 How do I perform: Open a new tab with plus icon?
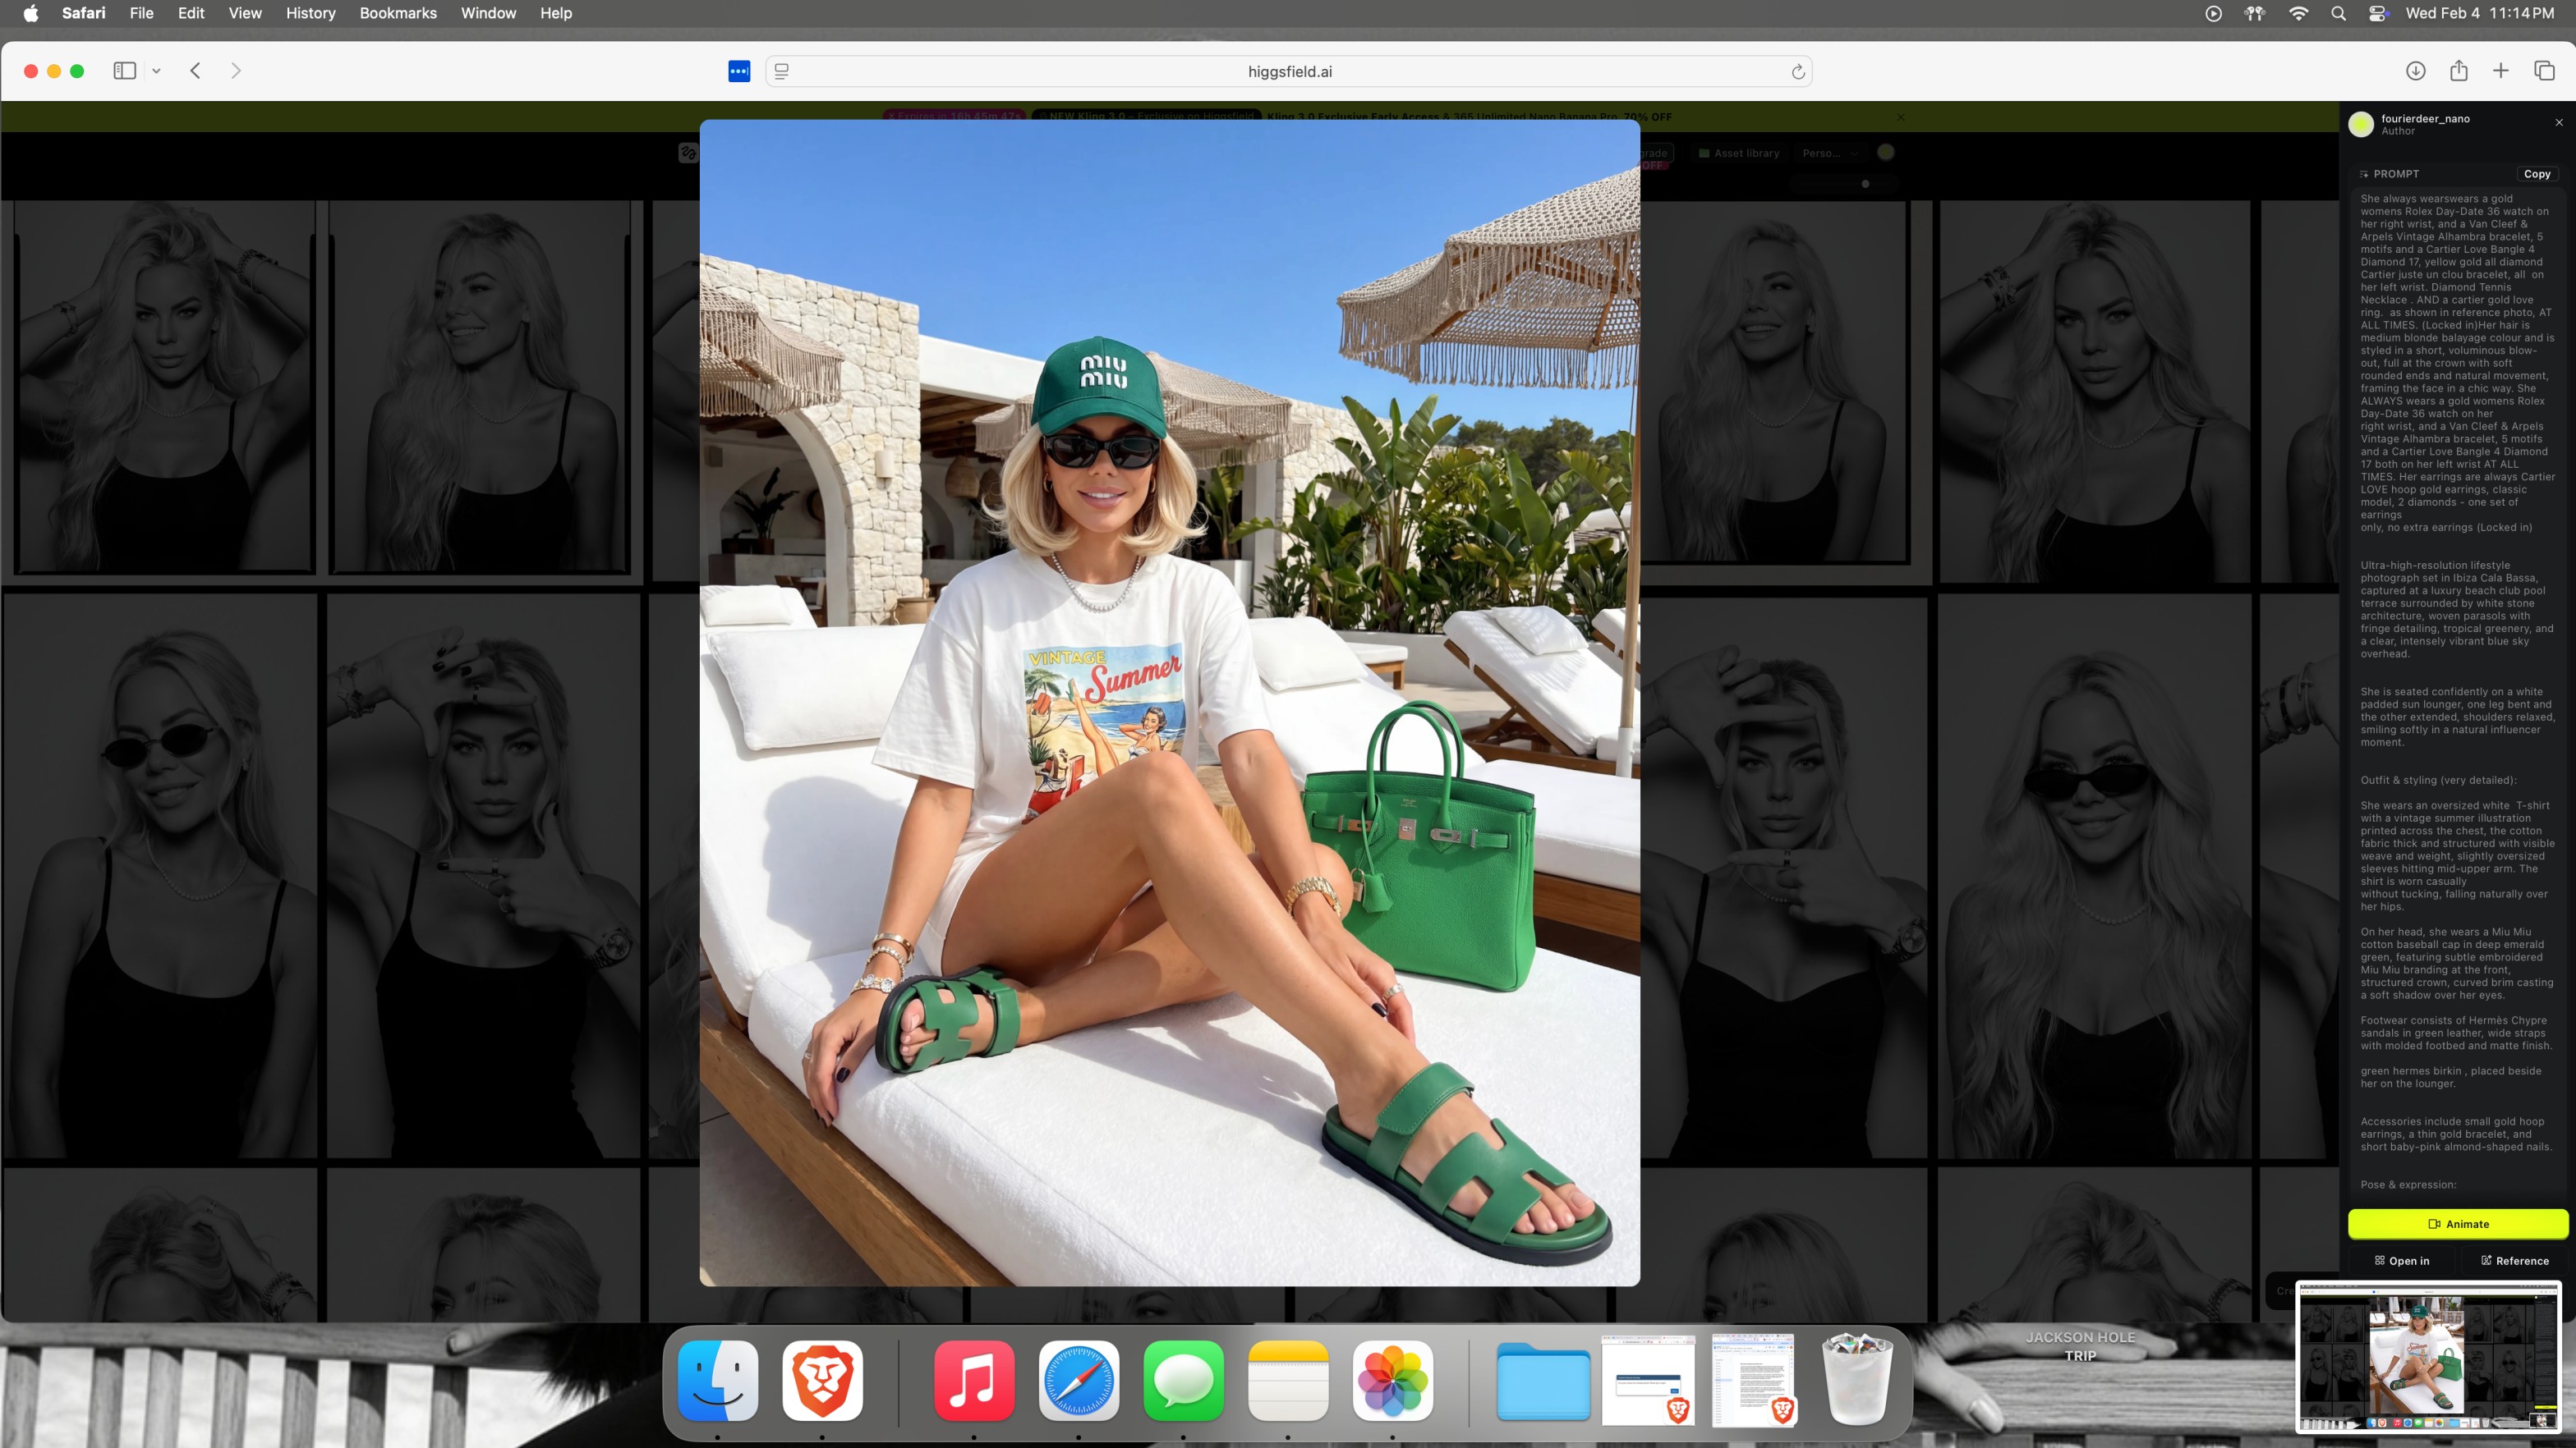pyautogui.click(x=2501, y=71)
